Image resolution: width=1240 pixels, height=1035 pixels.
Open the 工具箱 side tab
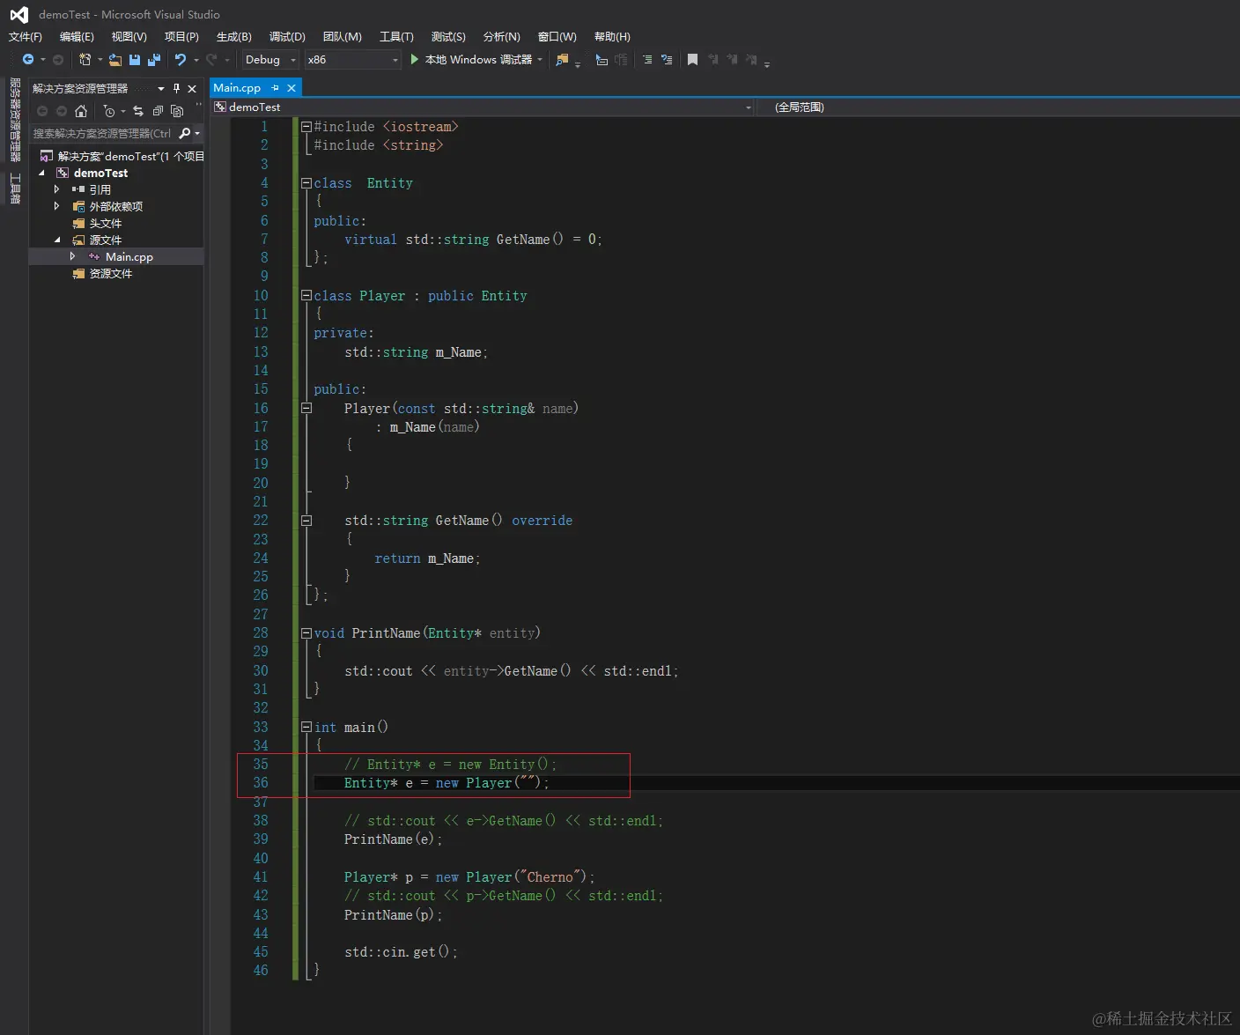tap(15, 189)
